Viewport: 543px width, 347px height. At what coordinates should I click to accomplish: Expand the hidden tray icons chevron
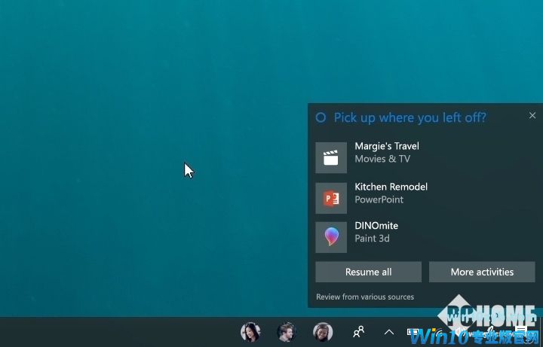(389, 332)
